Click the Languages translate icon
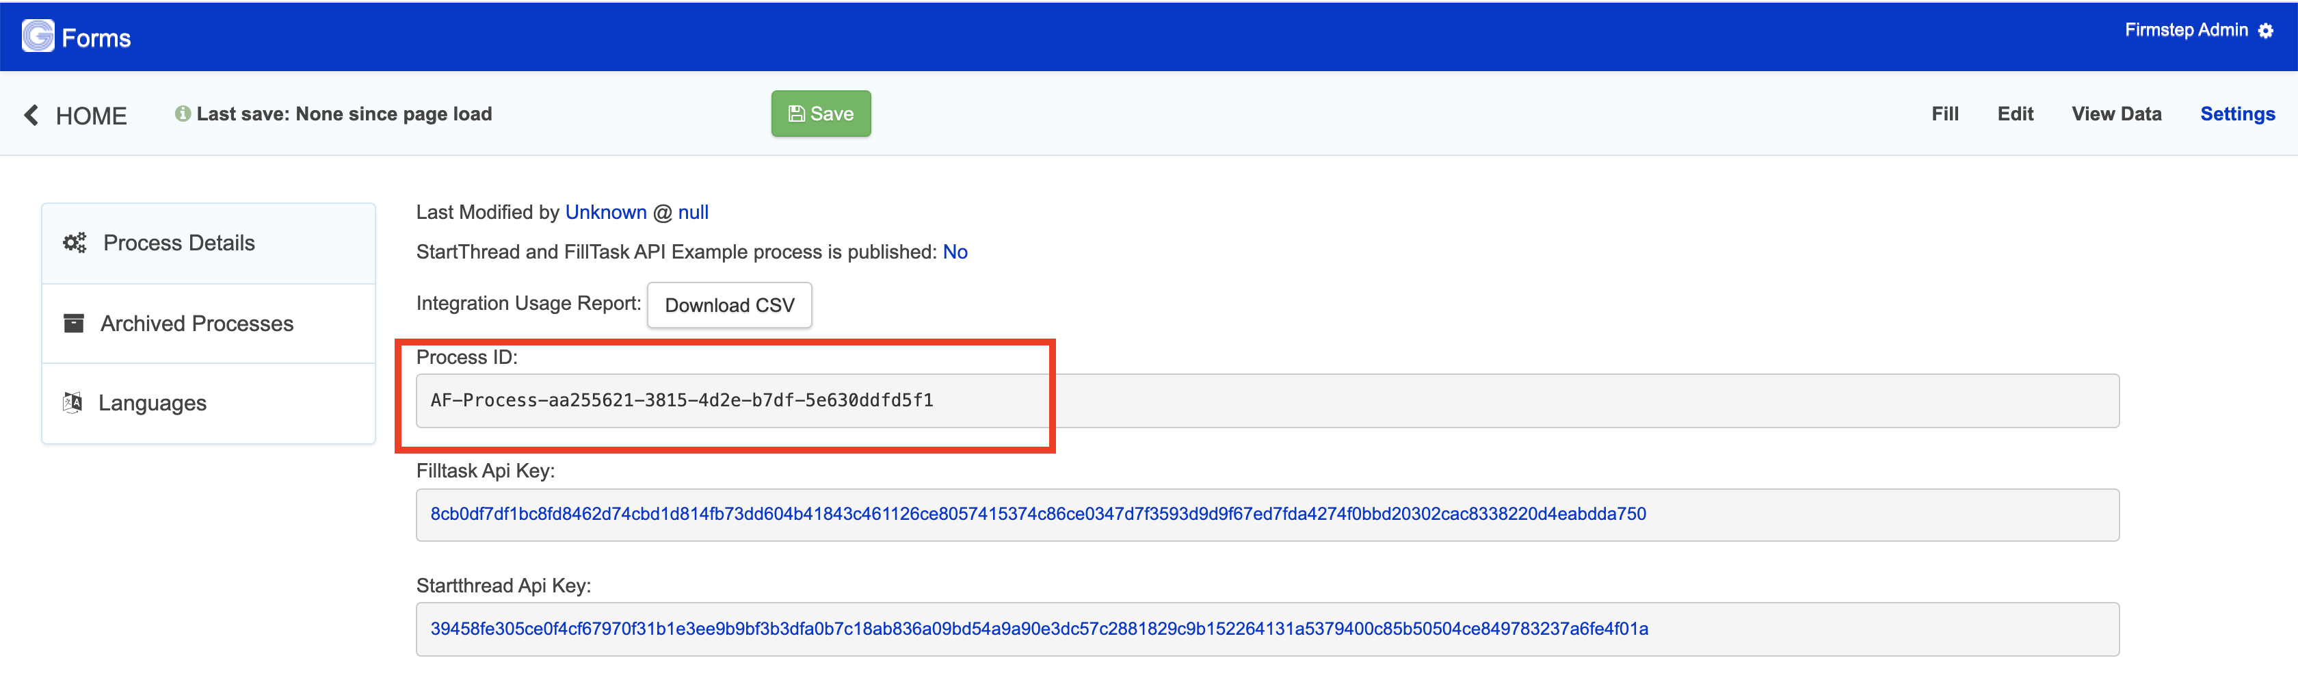This screenshot has height=695, width=2298. [x=73, y=402]
